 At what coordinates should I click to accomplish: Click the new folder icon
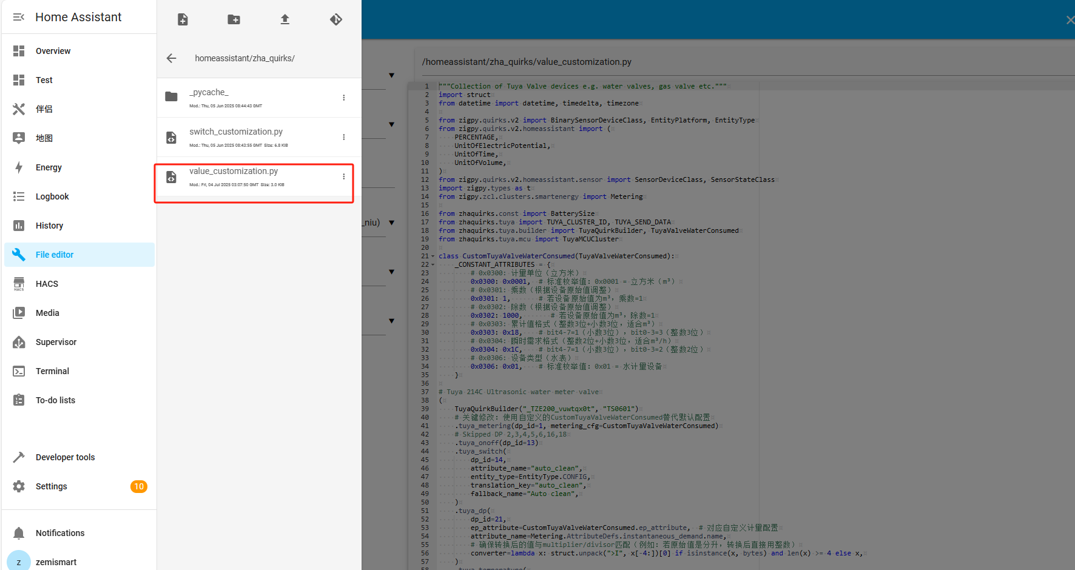[234, 19]
